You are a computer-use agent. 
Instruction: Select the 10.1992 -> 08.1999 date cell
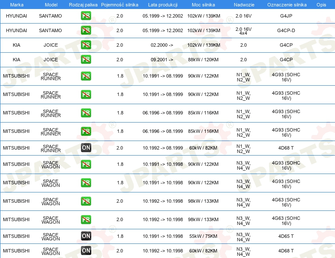[163, 148]
